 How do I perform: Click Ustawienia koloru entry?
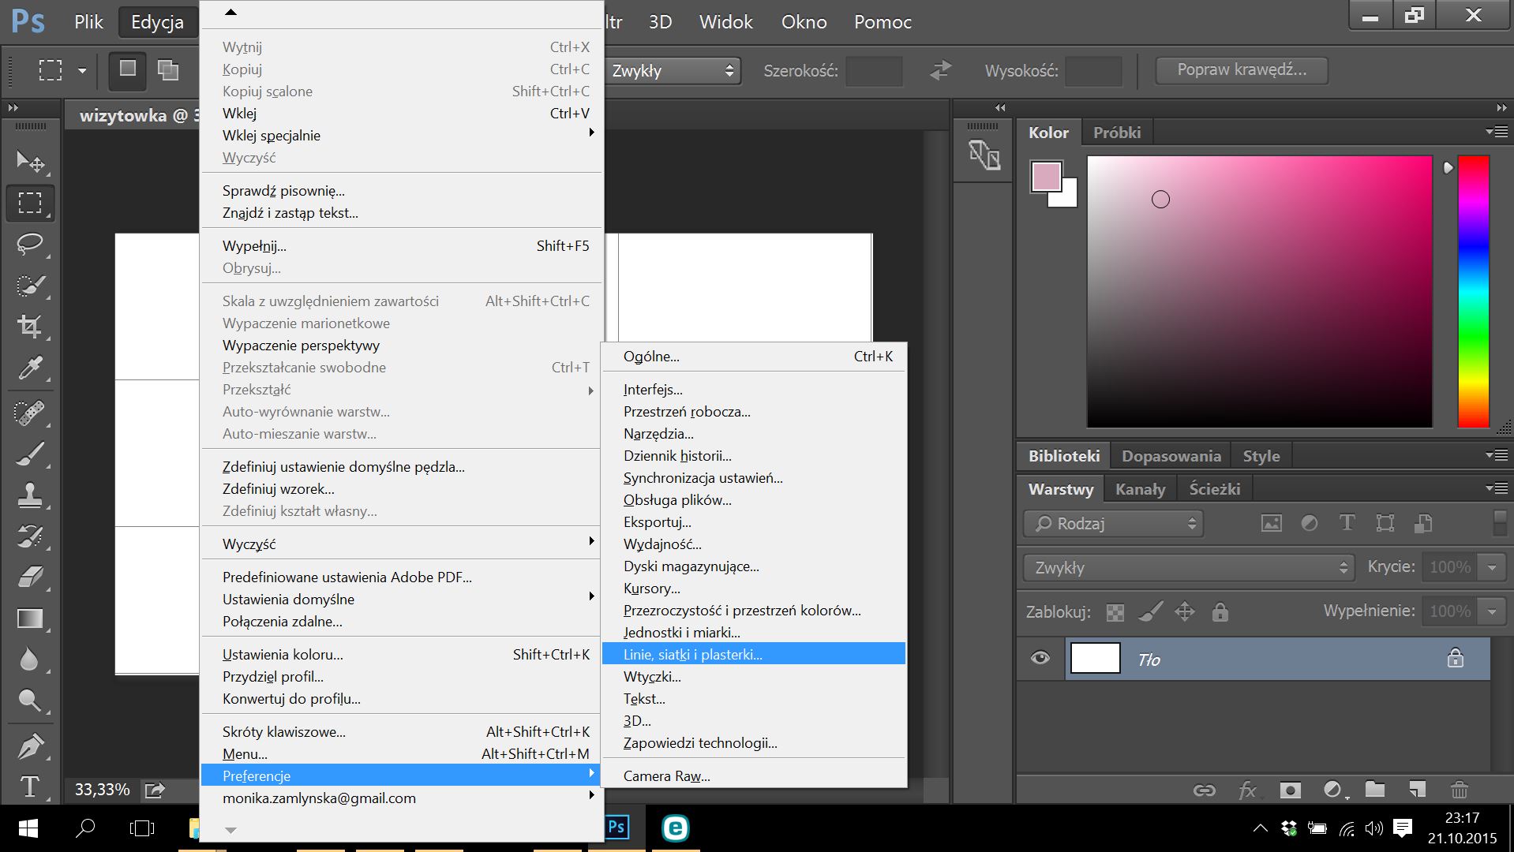tap(403, 654)
